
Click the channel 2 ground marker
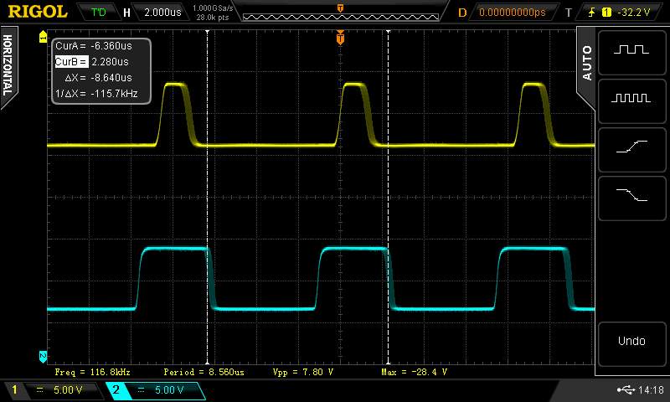pyautogui.click(x=44, y=355)
